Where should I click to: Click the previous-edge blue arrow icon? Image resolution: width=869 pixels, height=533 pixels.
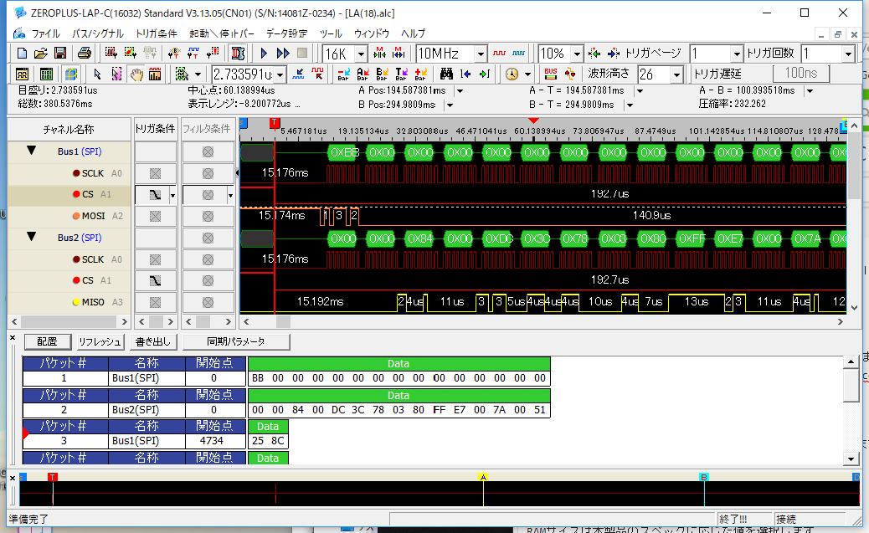[466, 74]
